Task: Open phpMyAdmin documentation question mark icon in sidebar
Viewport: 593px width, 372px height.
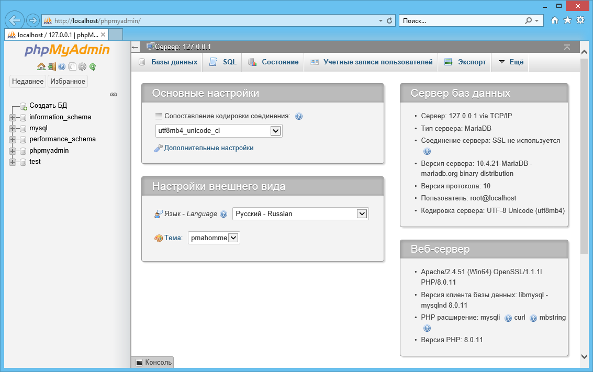Action: tap(62, 66)
